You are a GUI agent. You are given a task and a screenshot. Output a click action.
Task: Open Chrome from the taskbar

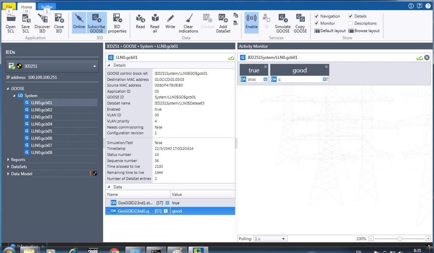114,250
